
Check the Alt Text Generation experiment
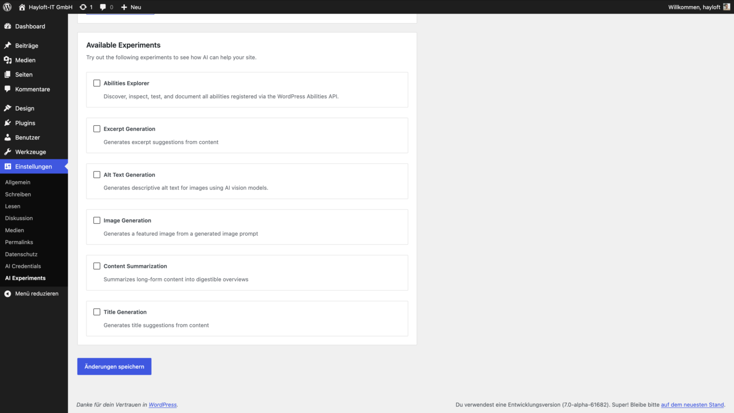tap(97, 175)
